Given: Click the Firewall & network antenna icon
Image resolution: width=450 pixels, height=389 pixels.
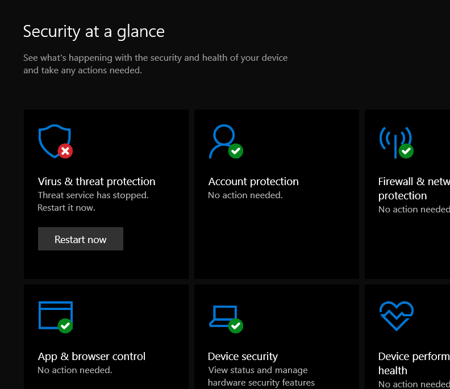Looking at the screenshot, I should pyautogui.click(x=396, y=143).
